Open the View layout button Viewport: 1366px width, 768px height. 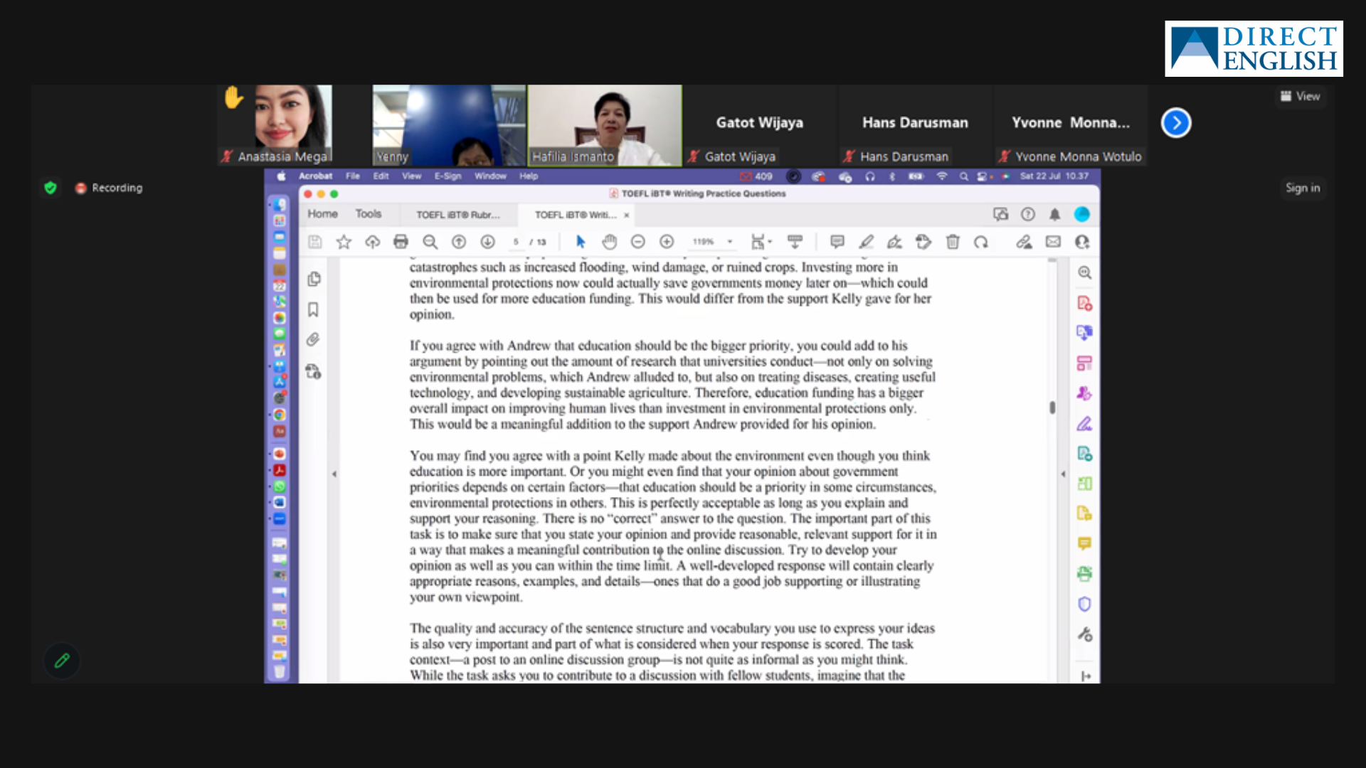click(x=1300, y=96)
